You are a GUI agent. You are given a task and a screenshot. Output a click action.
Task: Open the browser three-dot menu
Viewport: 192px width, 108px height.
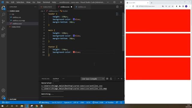click(190, 6)
